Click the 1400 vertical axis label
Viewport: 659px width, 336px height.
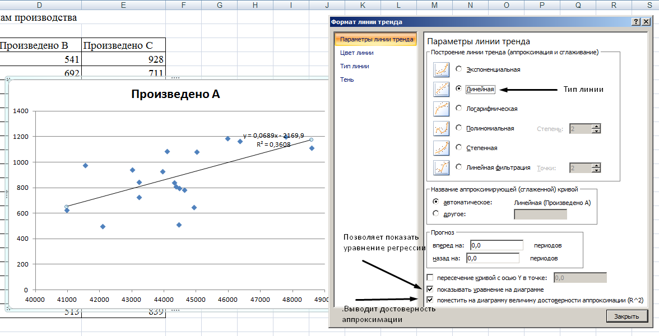click(x=21, y=111)
